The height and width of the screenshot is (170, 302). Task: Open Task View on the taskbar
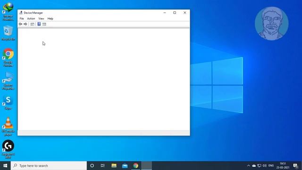pos(103,166)
